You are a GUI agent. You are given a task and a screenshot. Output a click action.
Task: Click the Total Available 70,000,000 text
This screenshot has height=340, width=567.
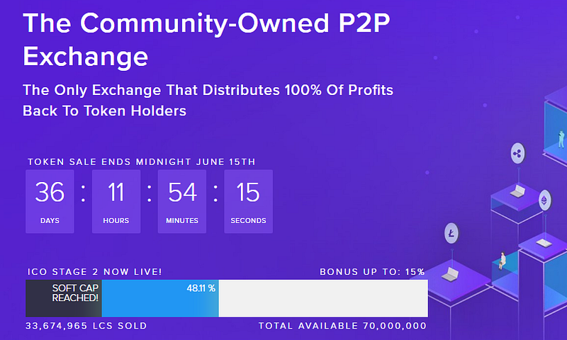point(342,326)
